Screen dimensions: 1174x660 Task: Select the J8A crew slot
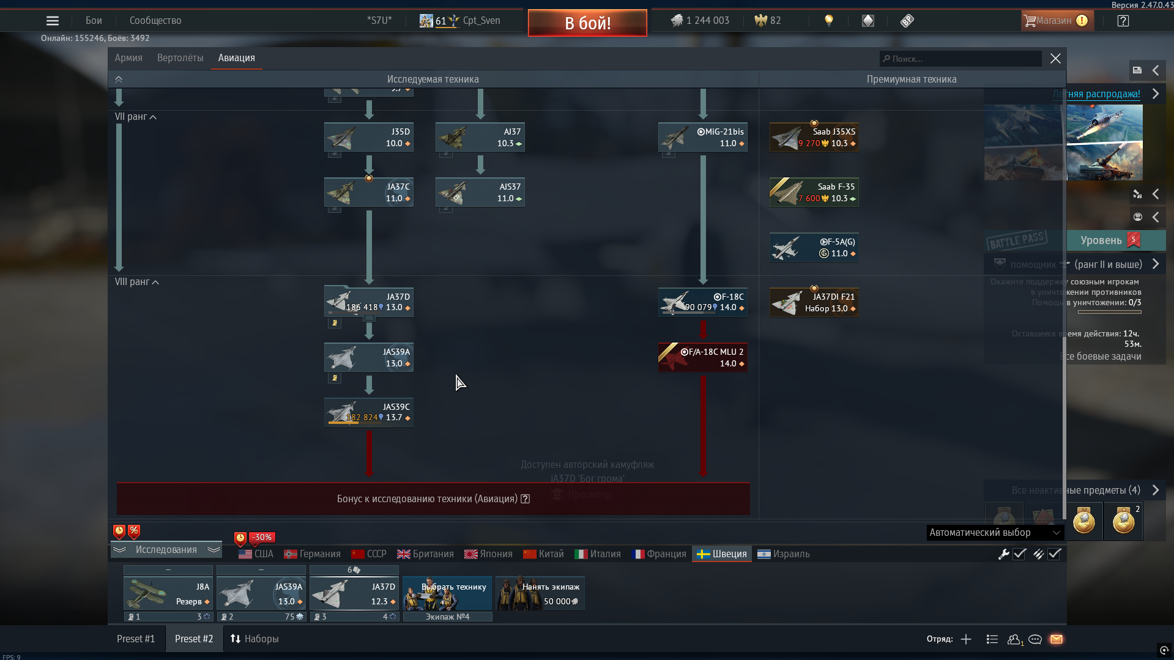pos(168,593)
